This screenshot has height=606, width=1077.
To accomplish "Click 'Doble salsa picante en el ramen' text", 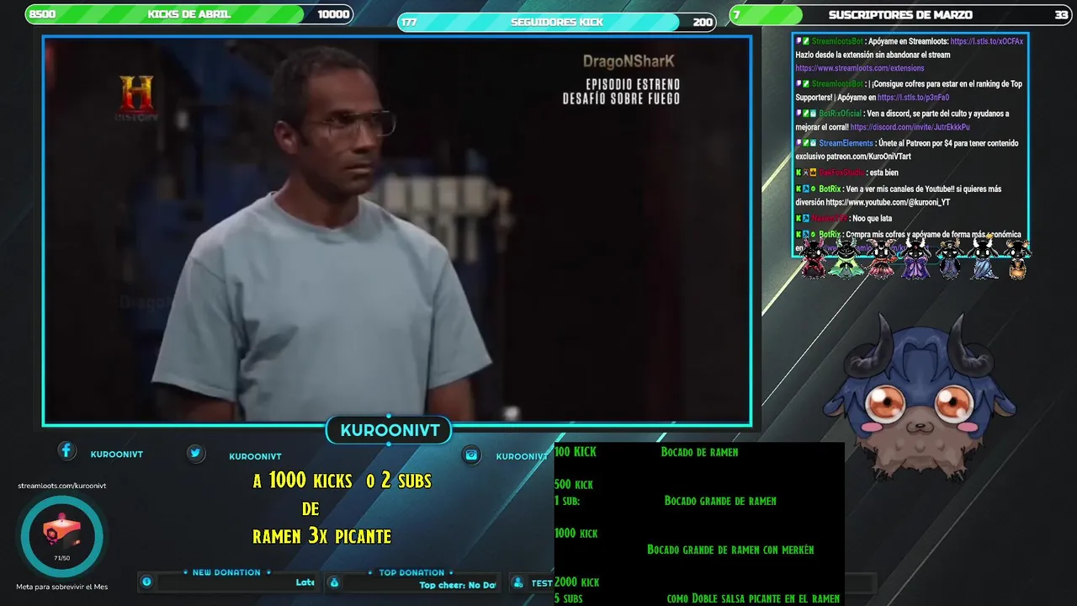I will click(x=765, y=598).
